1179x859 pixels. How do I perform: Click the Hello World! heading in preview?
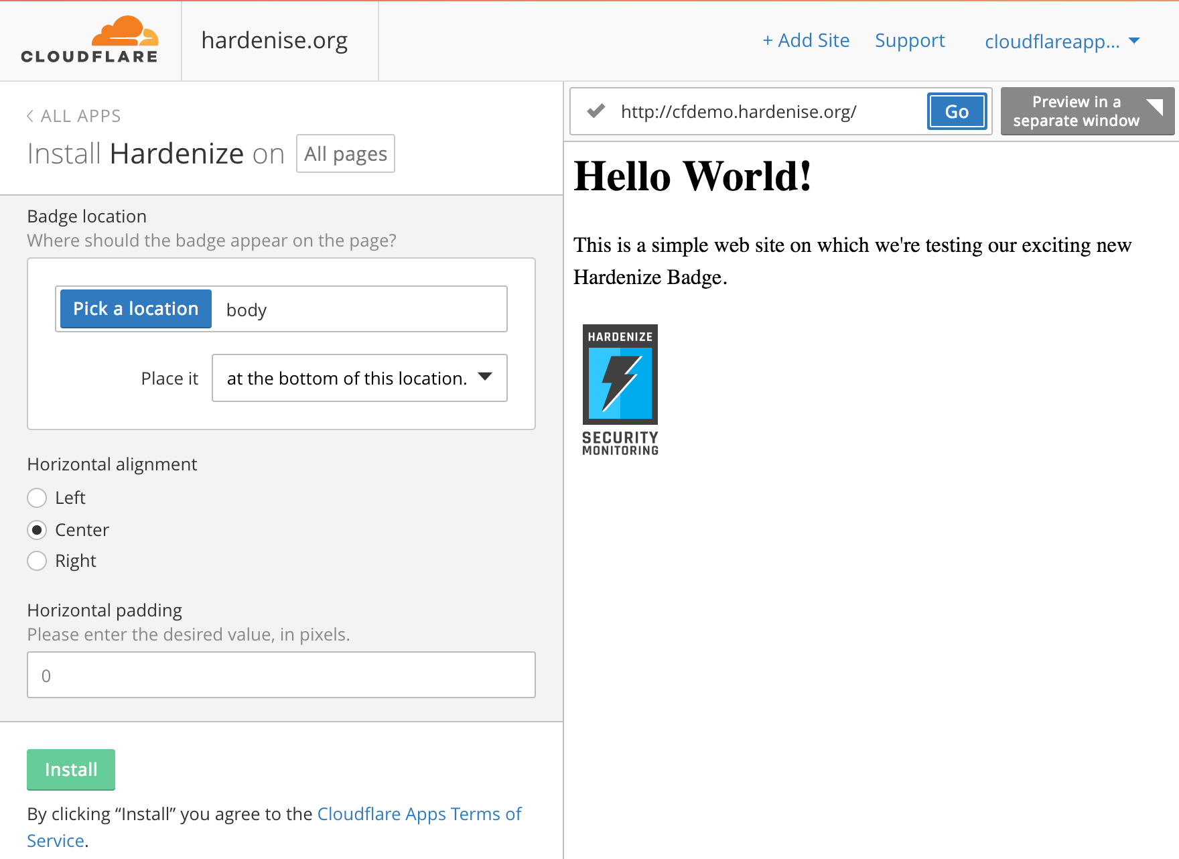(x=693, y=176)
